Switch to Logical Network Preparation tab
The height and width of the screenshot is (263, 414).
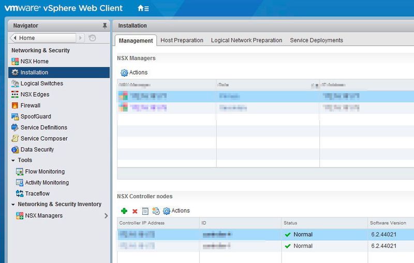pyautogui.click(x=247, y=40)
